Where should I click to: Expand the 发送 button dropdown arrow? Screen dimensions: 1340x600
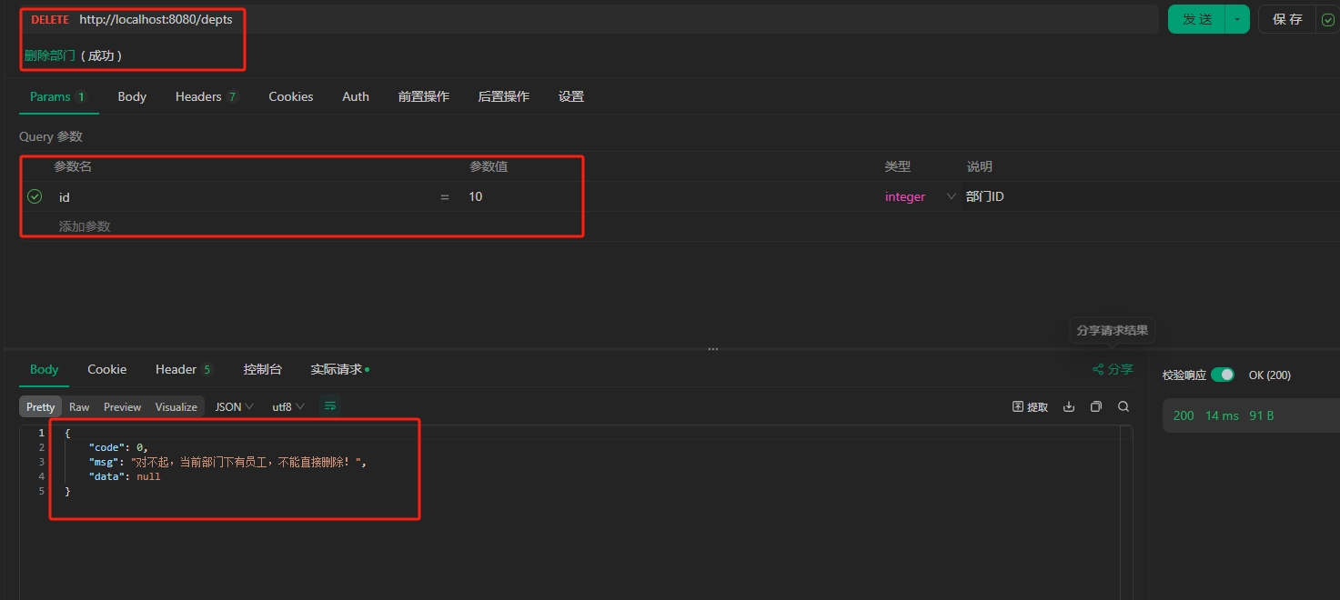coord(1237,19)
